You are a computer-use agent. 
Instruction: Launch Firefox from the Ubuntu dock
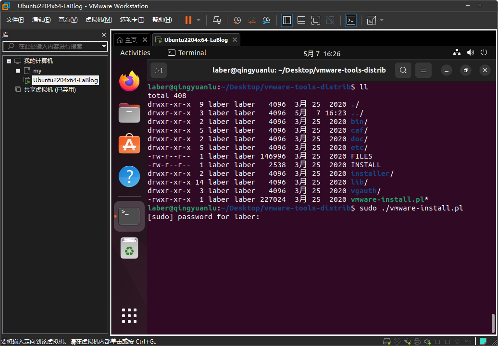pos(129,81)
